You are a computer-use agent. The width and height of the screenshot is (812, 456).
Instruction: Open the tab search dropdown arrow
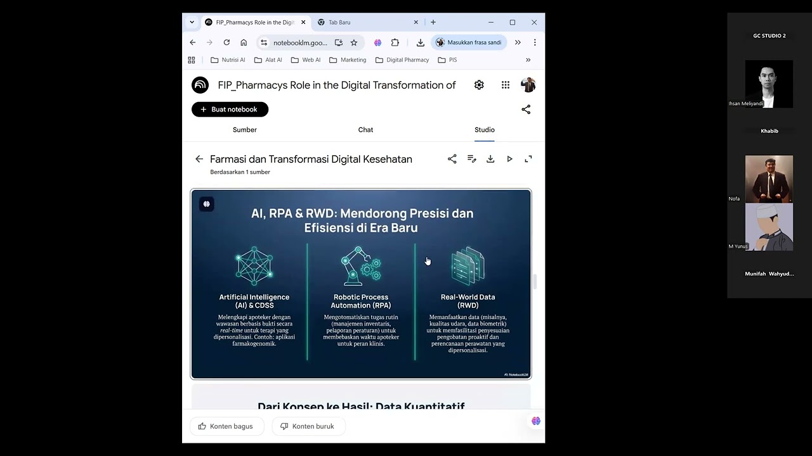click(x=192, y=22)
